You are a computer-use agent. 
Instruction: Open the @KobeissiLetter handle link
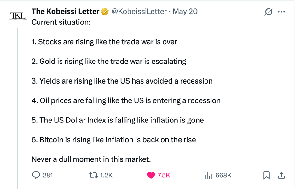tap(139, 12)
